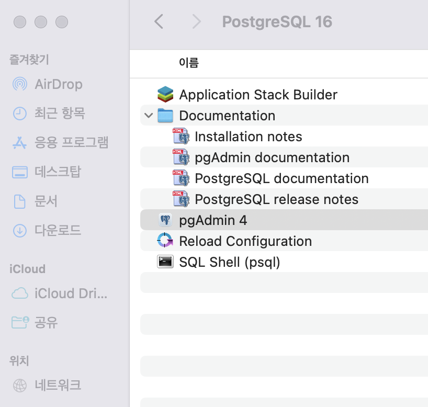Select the Installation notes file name
This screenshot has height=407, width=428.
[249, 137]
